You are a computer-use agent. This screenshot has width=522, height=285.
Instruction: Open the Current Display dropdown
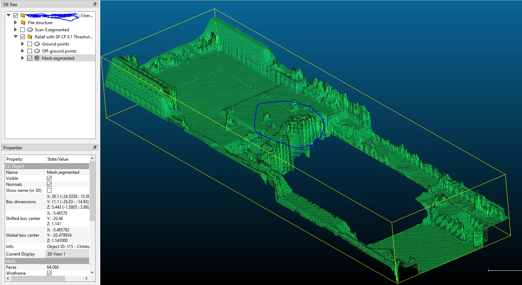click(x=68, y=254)
